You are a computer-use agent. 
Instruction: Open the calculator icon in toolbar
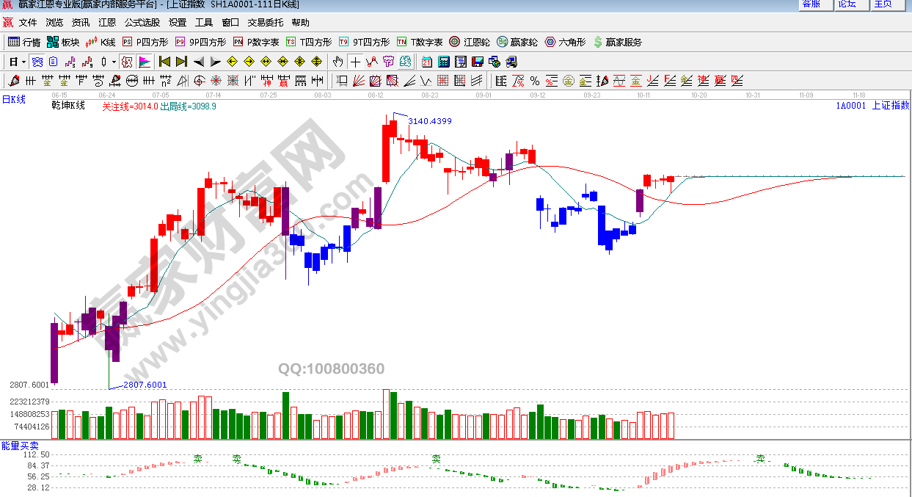[x=445, y=62]
